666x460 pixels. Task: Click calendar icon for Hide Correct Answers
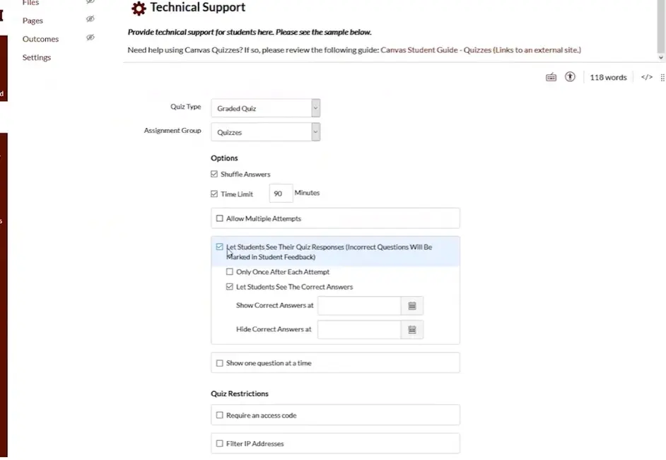click(412, 330)
